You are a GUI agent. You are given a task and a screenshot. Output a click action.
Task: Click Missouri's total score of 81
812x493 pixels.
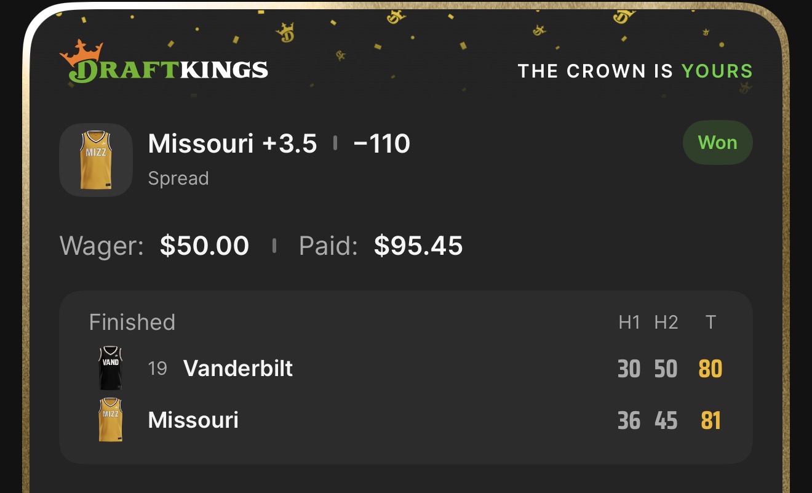point(710,420)
